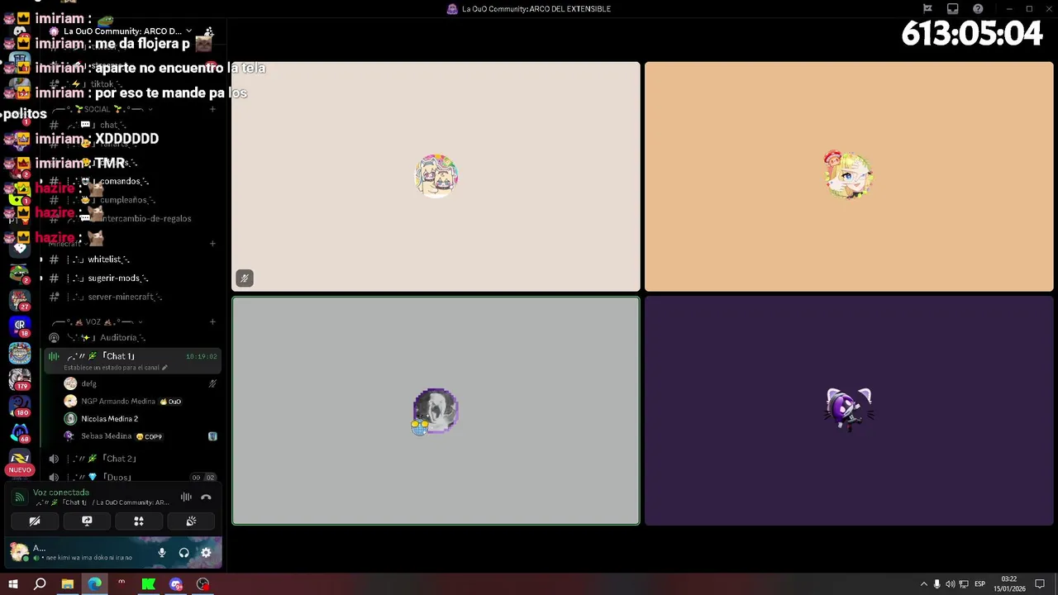The image size is (1058, 595).
Task: Disconnect from the voice channel
Action: pos(206,497)
